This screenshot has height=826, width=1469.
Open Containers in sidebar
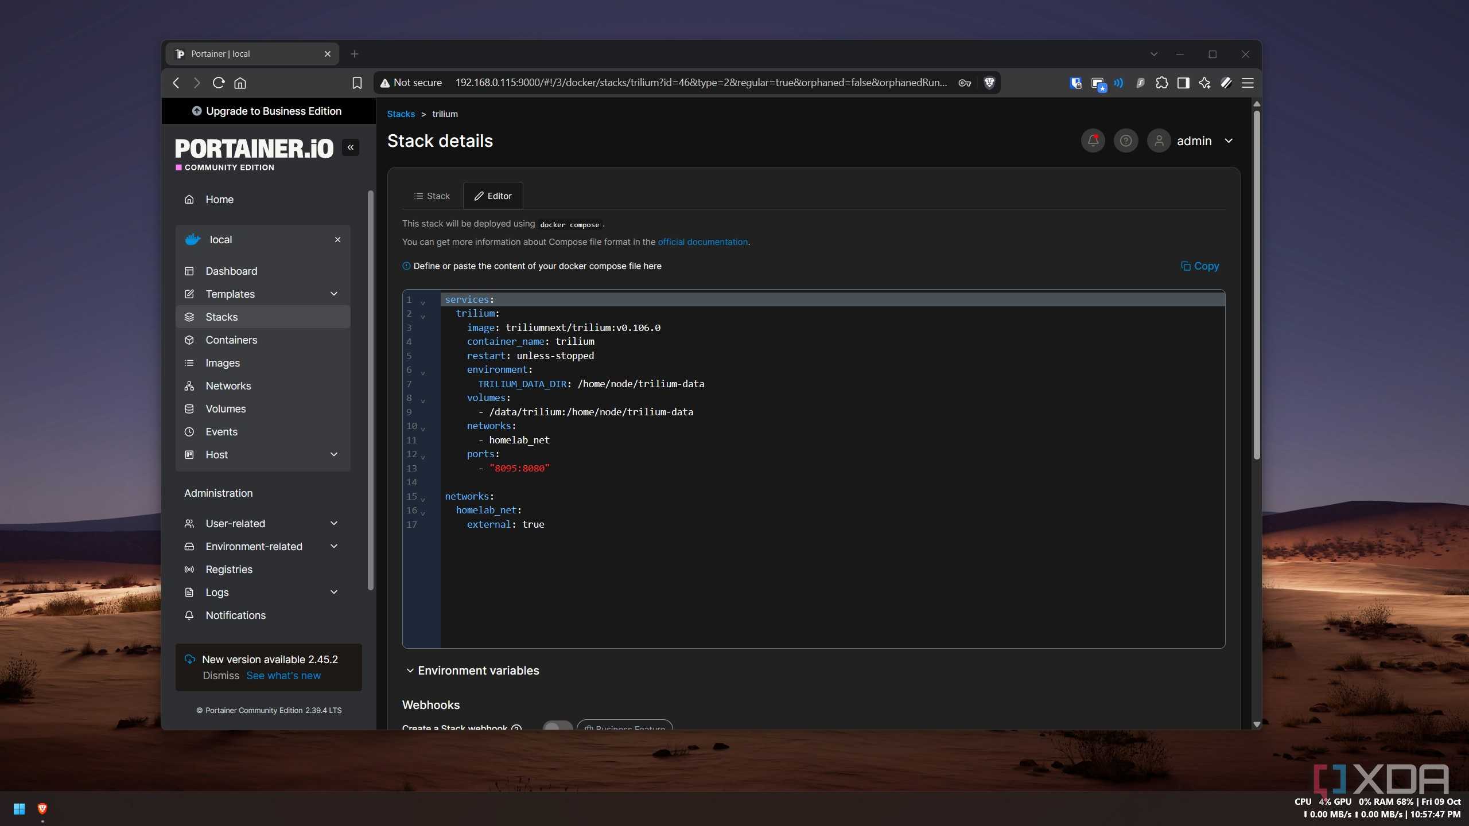(x=263, y=340)
